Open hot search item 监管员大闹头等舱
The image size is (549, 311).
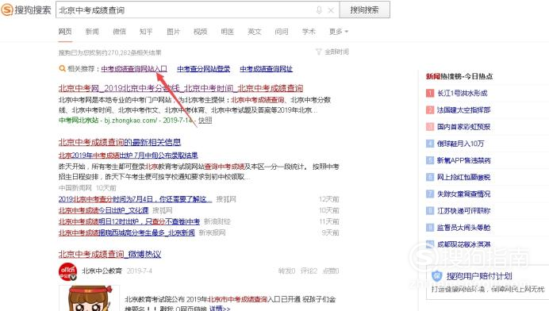tap(463, 228)
